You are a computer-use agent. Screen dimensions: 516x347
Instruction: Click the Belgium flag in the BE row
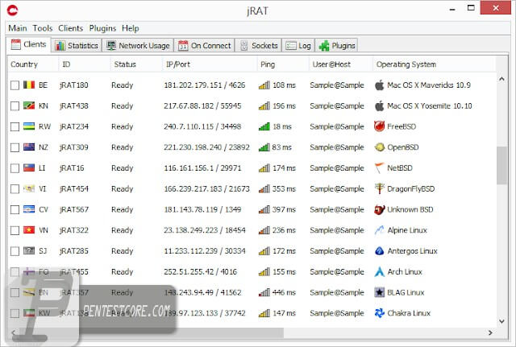(x=29, y=85)
